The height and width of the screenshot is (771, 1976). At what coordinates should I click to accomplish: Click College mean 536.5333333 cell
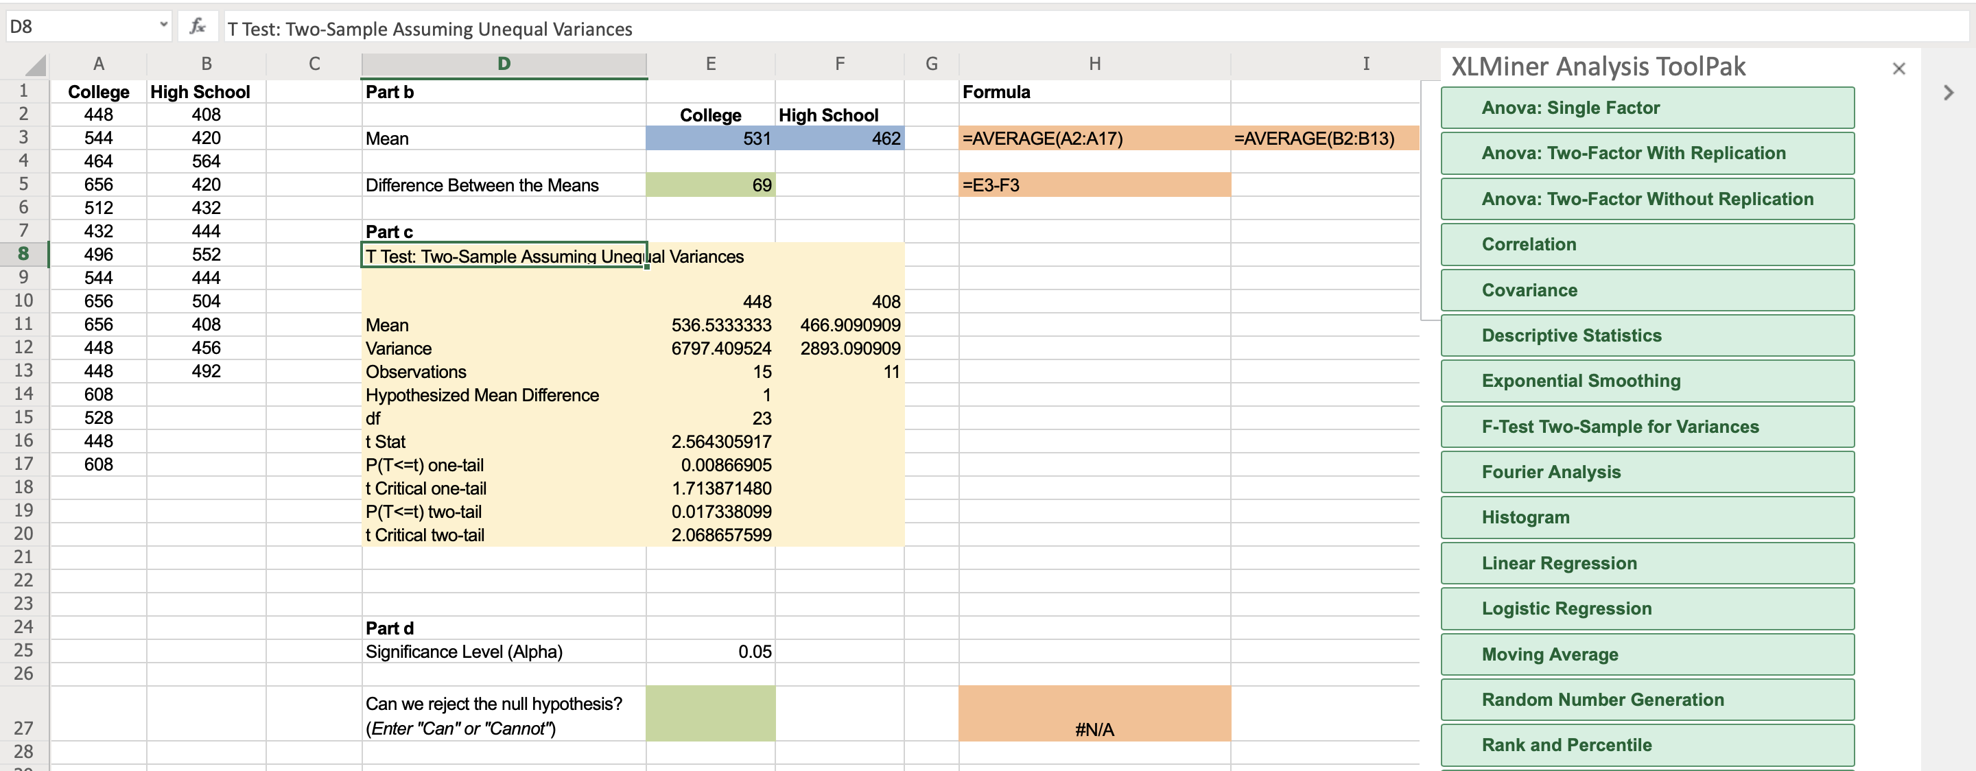click(710, 325)
